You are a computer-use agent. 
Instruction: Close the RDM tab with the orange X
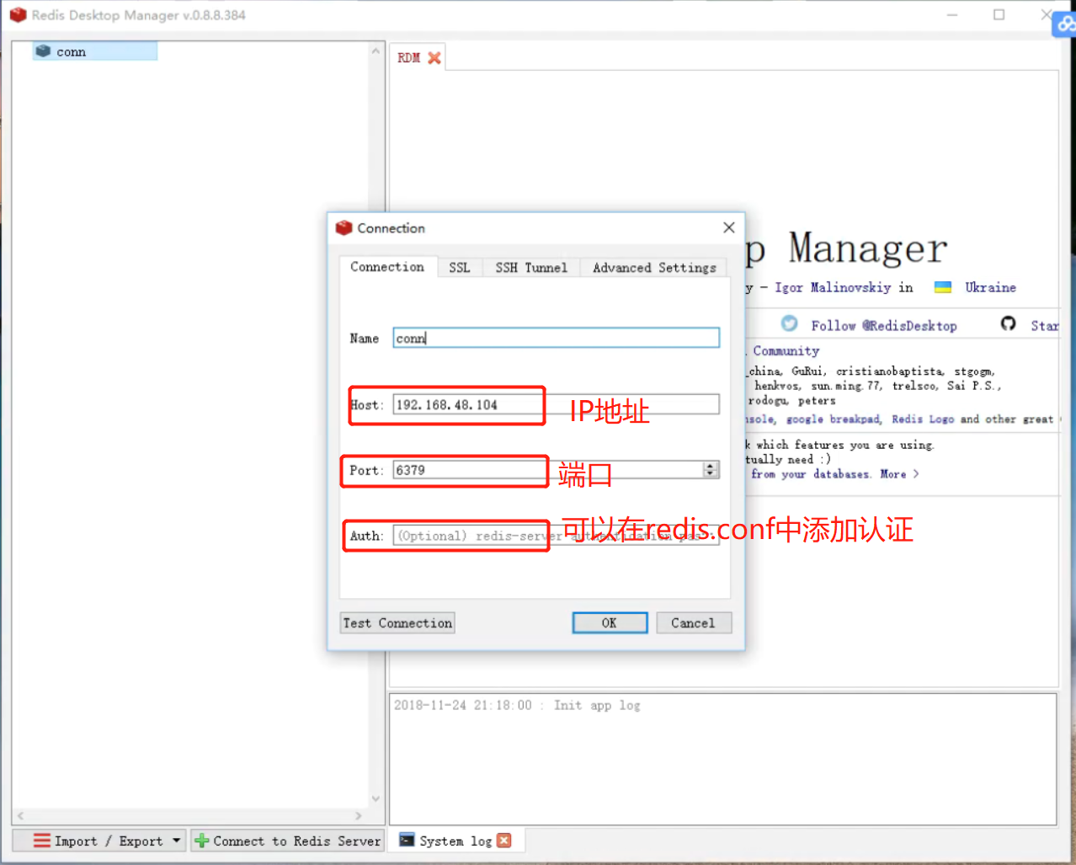coord(434,58)
